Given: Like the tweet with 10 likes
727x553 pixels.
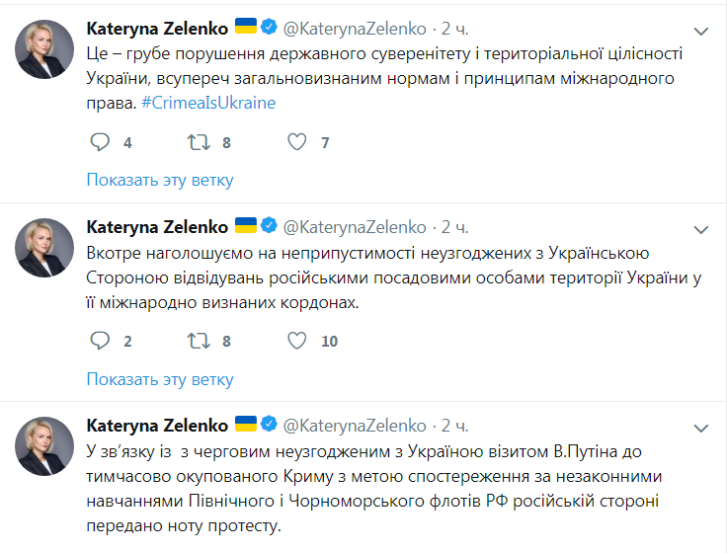Looking at the screenshot, I should pyautogui.click(x=296, y=341).
